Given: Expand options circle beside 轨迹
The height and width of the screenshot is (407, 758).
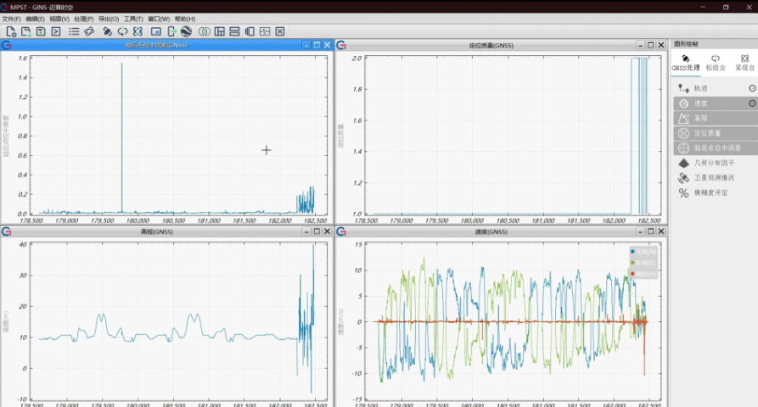Looking at the screenshot, I should point(751,87).
